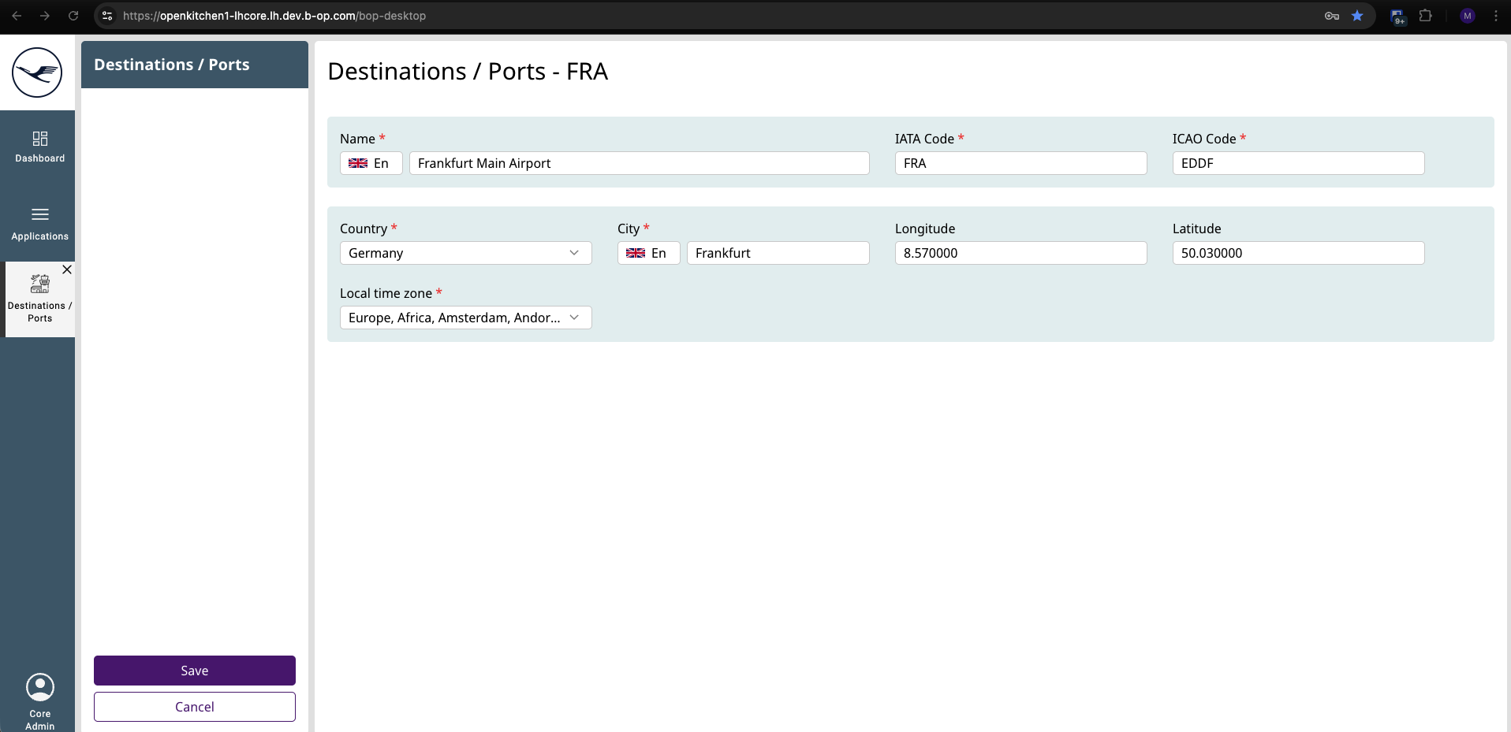Expand the Local time zone dropdown
Screen dimensions: 1511x732
465,318
